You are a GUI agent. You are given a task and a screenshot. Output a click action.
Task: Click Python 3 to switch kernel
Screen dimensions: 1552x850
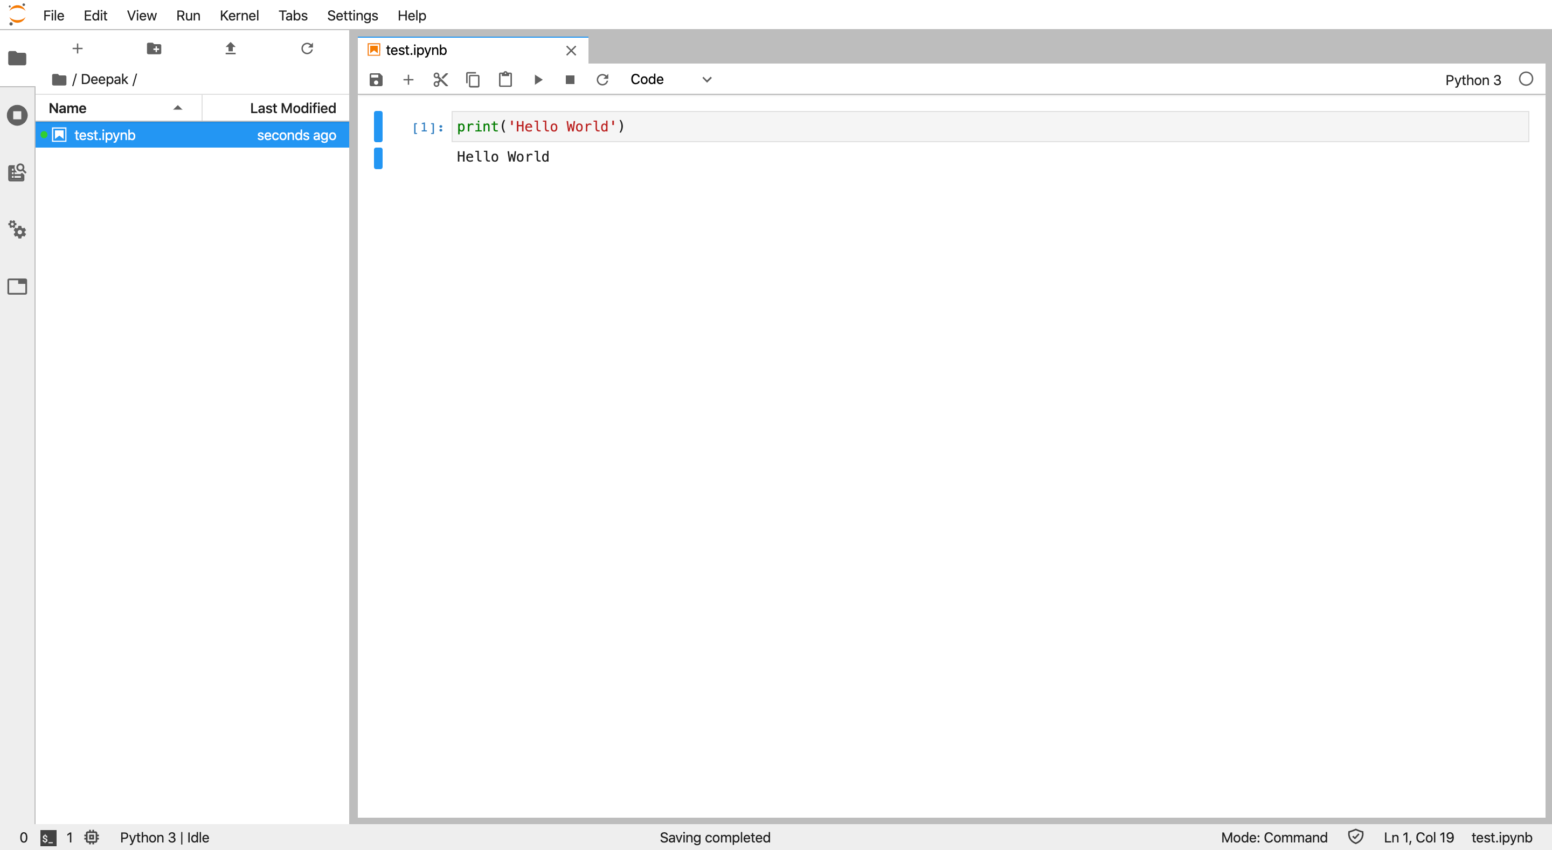pos(1473,80)
